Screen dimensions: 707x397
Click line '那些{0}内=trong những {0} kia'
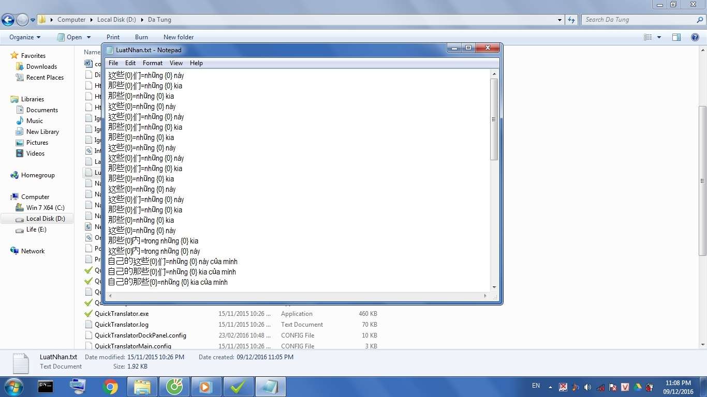tap(153, 241)
